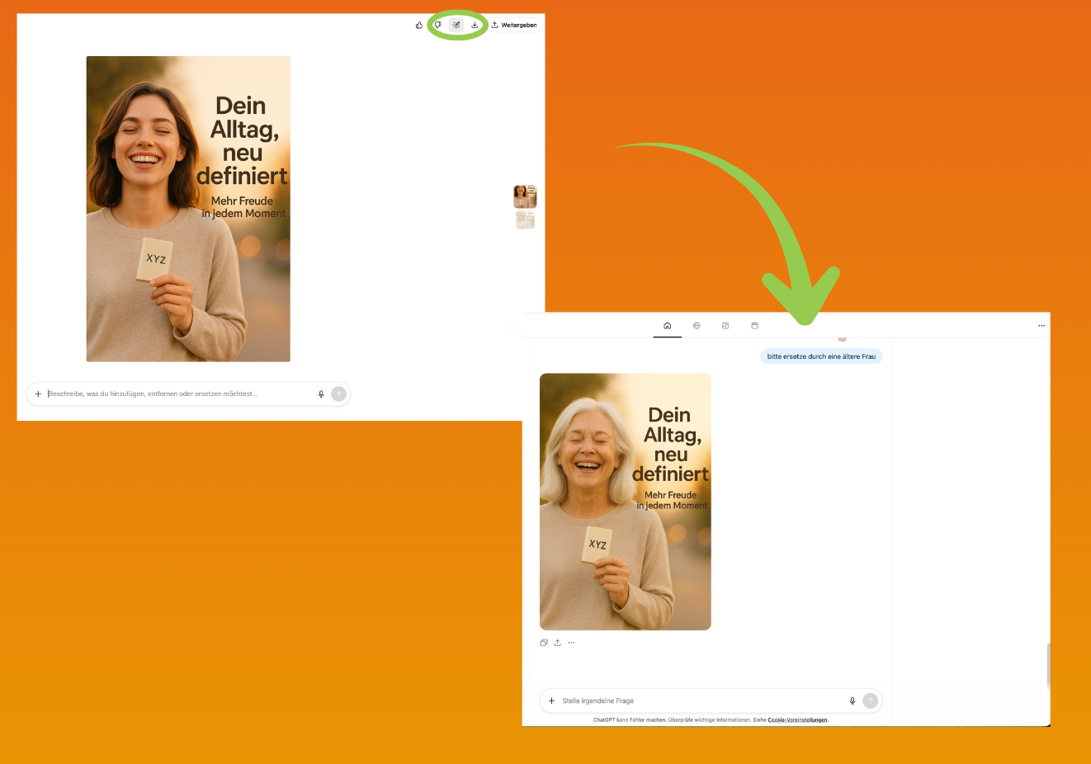Select the small woman portrait thumbnail
Image resolution: width=1091 pixels, height=764 pixels.
[525, 196]
